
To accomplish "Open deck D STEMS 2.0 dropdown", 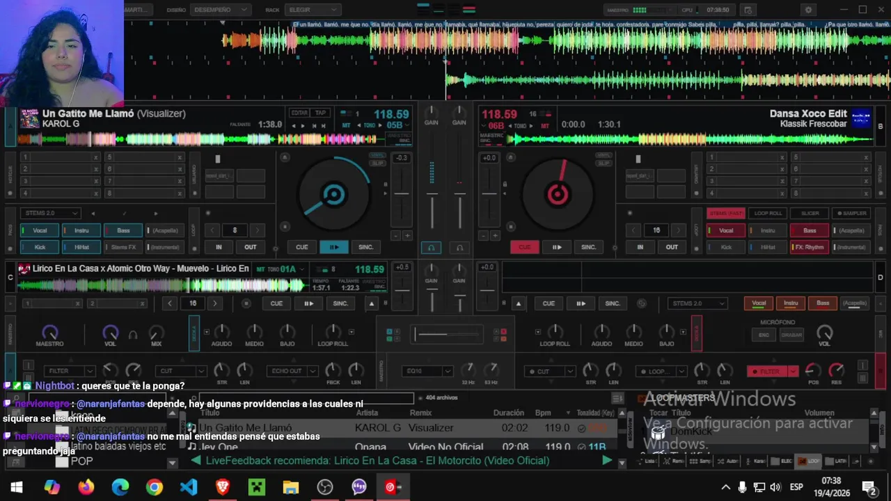I will pos(697,303).
